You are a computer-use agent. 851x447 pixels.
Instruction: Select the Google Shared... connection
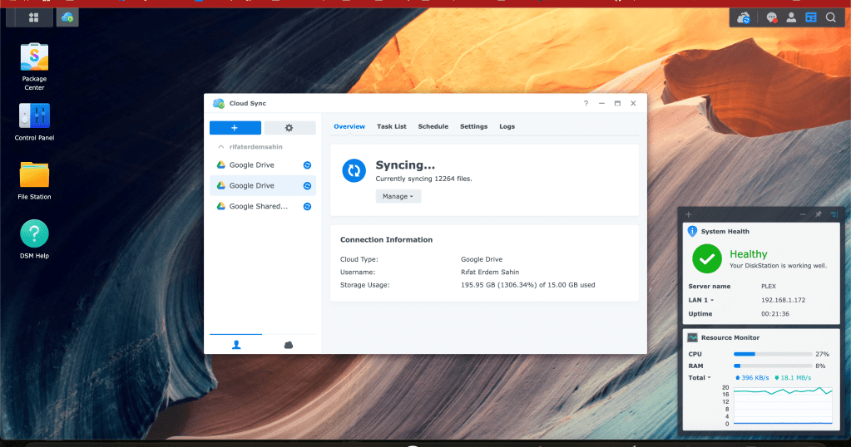(263, 206)
